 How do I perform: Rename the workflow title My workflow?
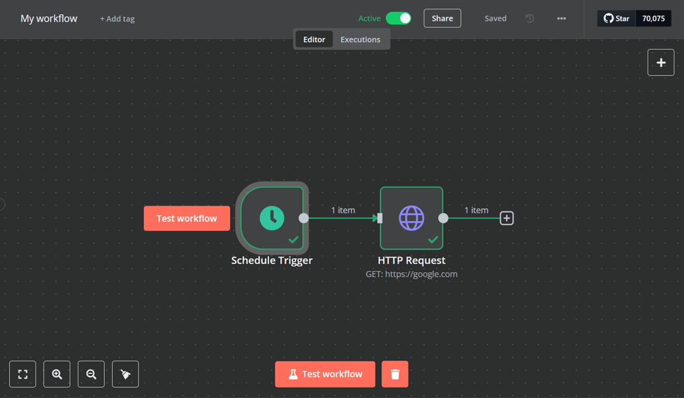coord(48,18)
